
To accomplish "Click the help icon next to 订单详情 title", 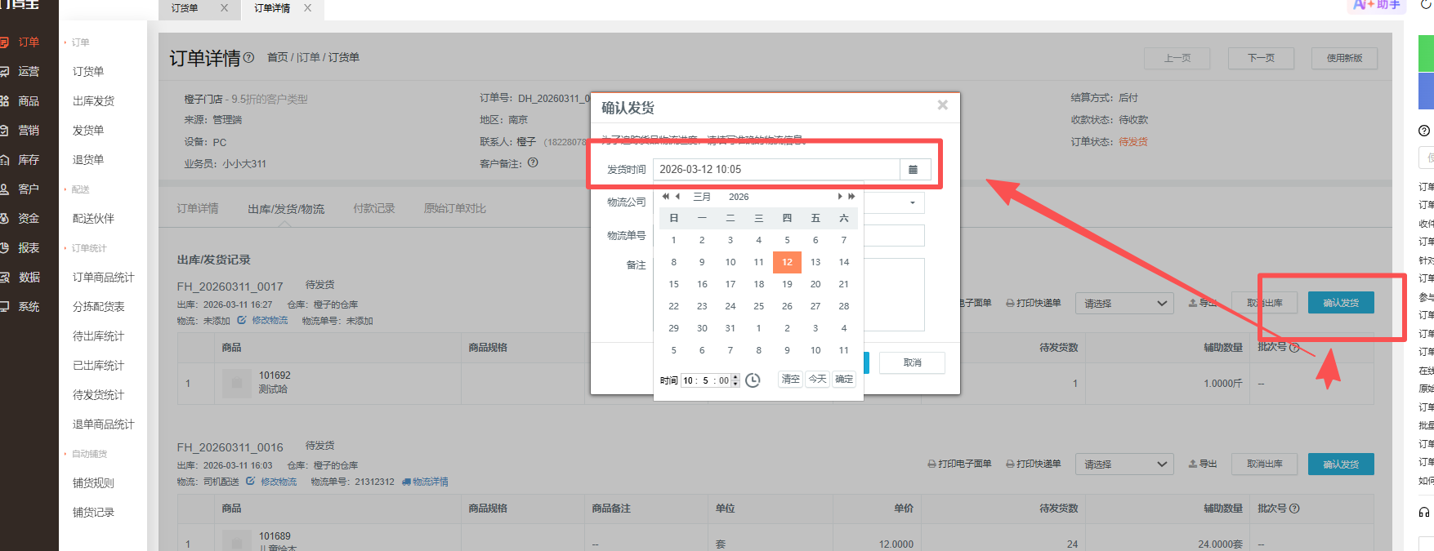I will coord(248,58).
